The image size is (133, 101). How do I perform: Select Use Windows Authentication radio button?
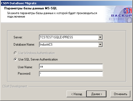15,53
